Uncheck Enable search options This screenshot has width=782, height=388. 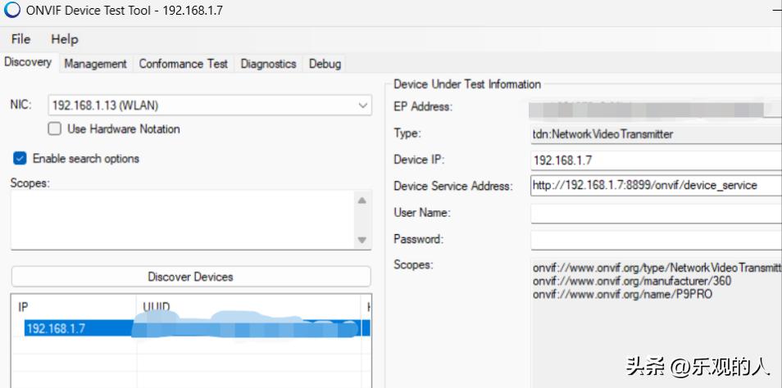20,159
